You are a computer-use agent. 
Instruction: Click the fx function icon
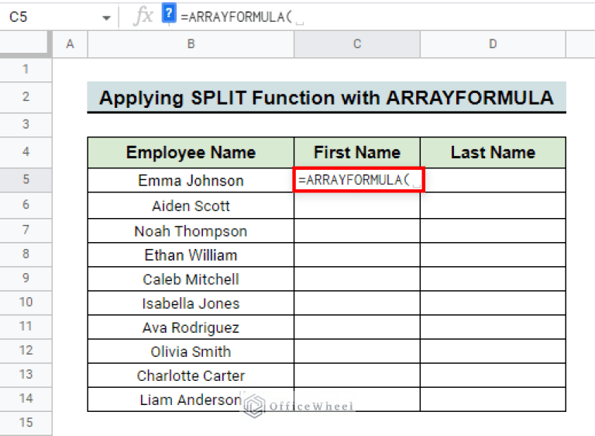click(143, 17)
